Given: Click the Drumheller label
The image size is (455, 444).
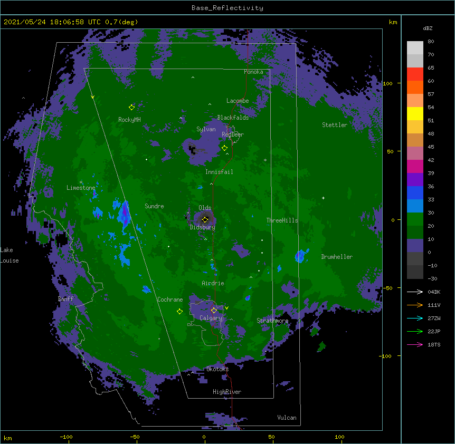Looking at the screenshot, I should coord(337,257).
